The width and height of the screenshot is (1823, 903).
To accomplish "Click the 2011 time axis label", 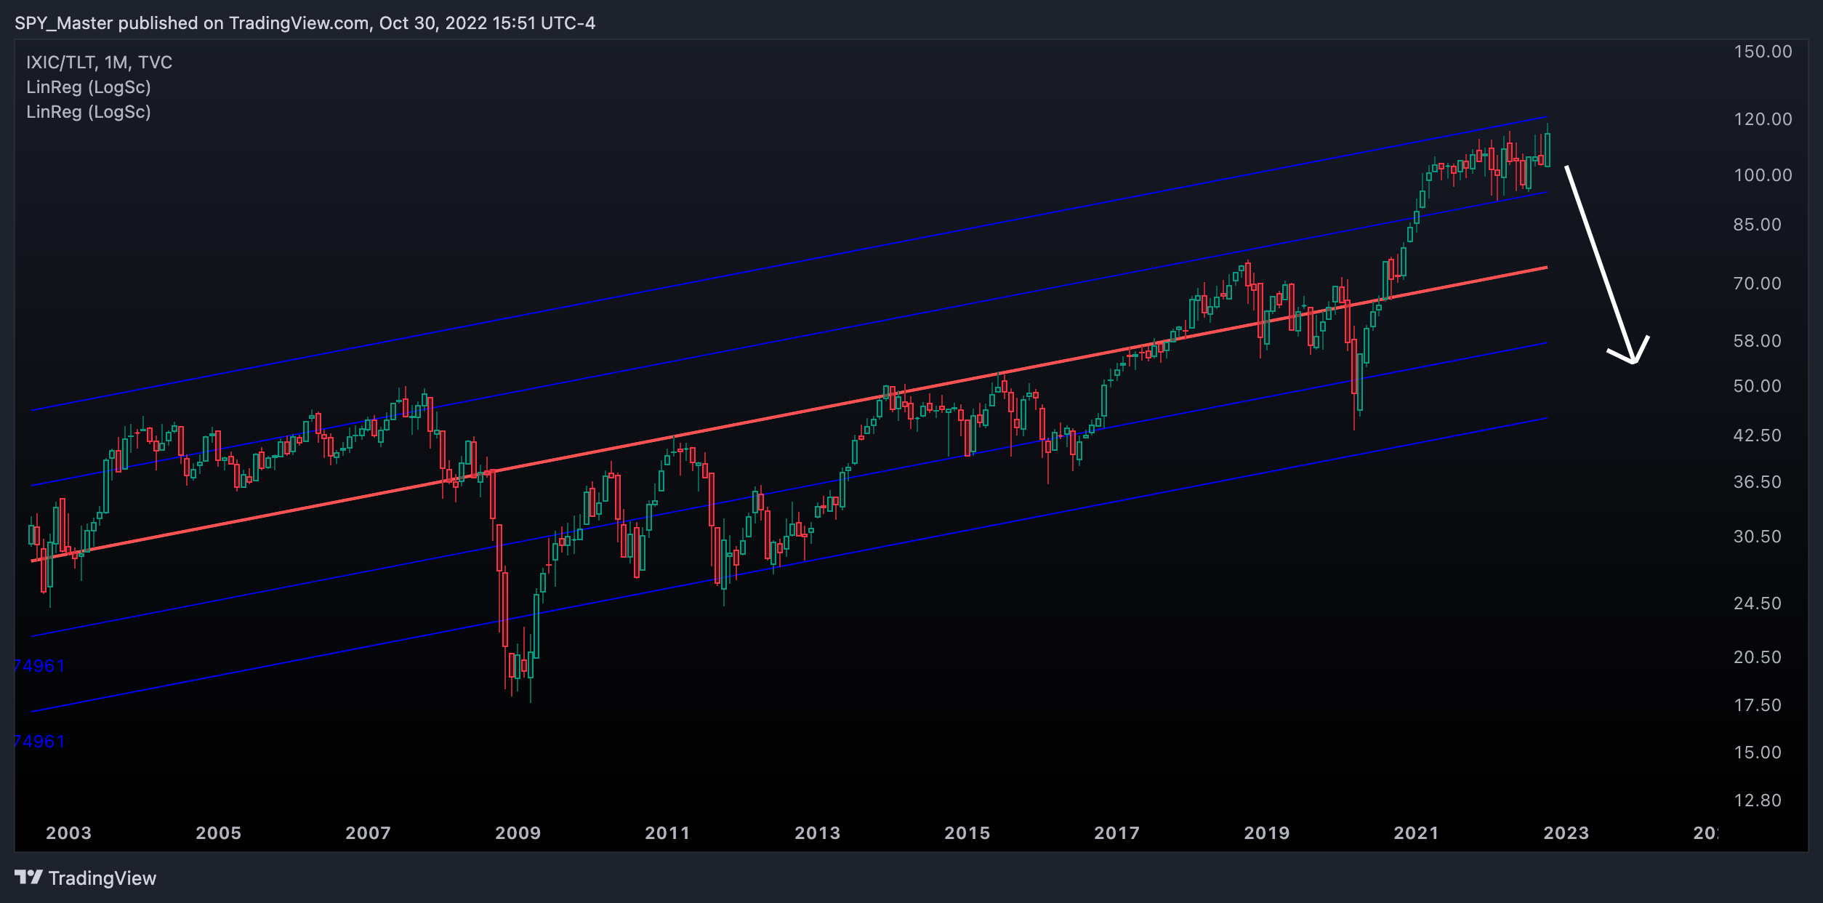I will click(x=668, y=833).
